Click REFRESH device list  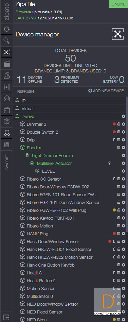[x=25, y=91]
